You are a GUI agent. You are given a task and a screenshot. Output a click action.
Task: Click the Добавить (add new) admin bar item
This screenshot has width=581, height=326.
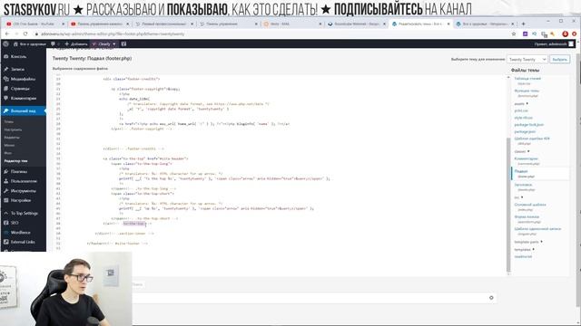click(76, 44)
